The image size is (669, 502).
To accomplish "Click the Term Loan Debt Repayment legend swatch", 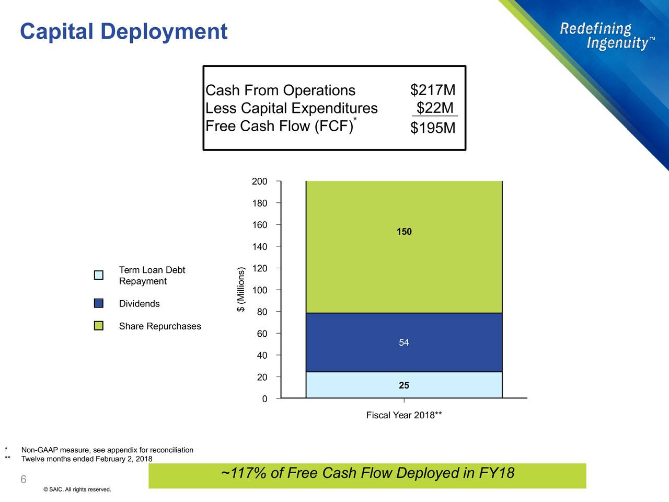I will [x=99, y=275].
